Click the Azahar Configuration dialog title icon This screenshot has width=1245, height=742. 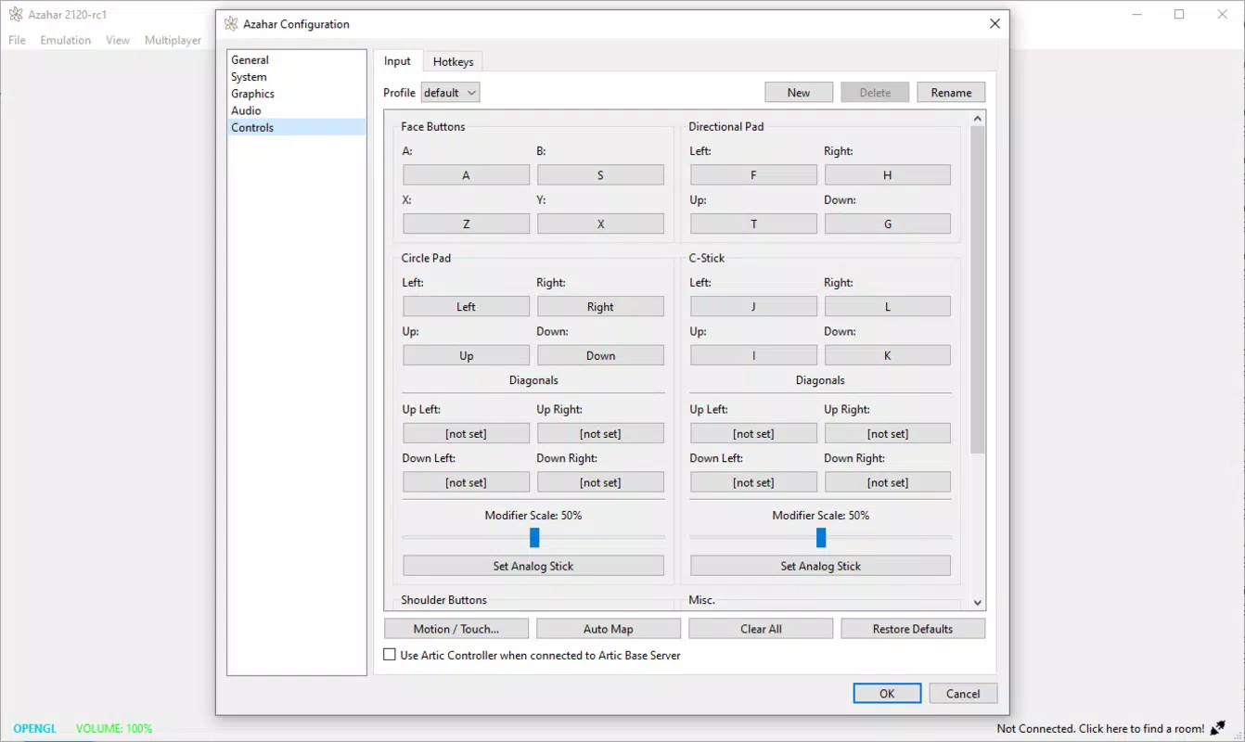232,24
